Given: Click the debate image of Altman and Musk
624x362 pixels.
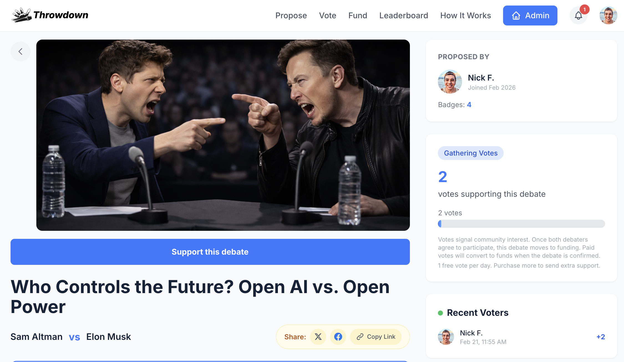Looking at the screenshot, I should pyautogui.click(x=223, y=135).
